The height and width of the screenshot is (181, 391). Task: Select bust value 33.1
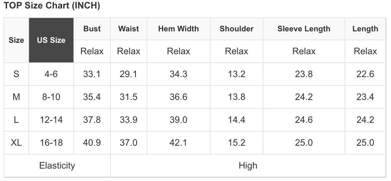point(92,74)
